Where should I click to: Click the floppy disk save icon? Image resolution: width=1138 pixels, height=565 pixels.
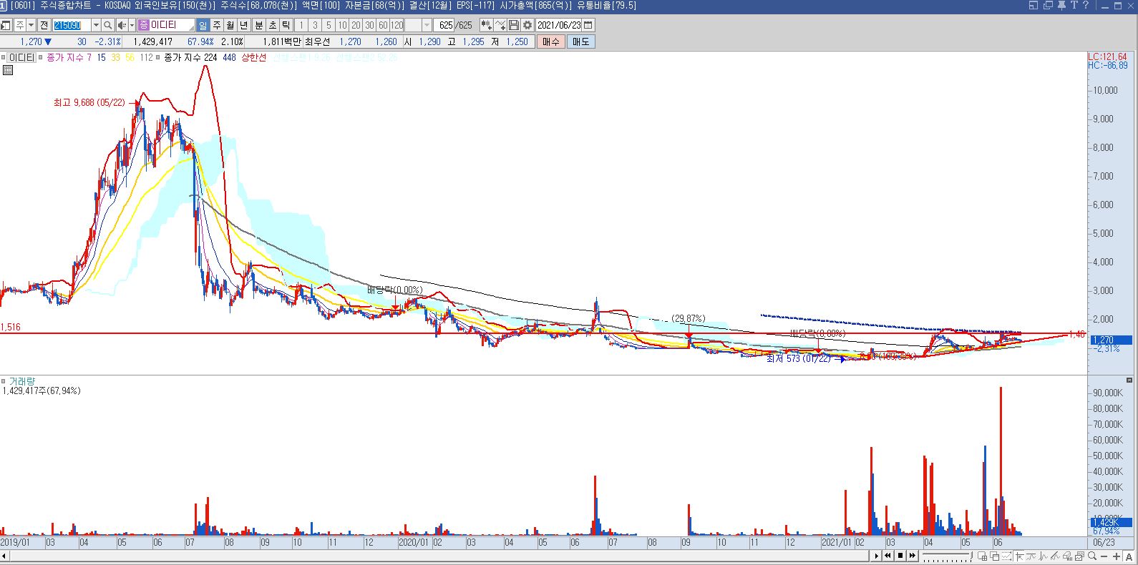(x=514, y=25)
